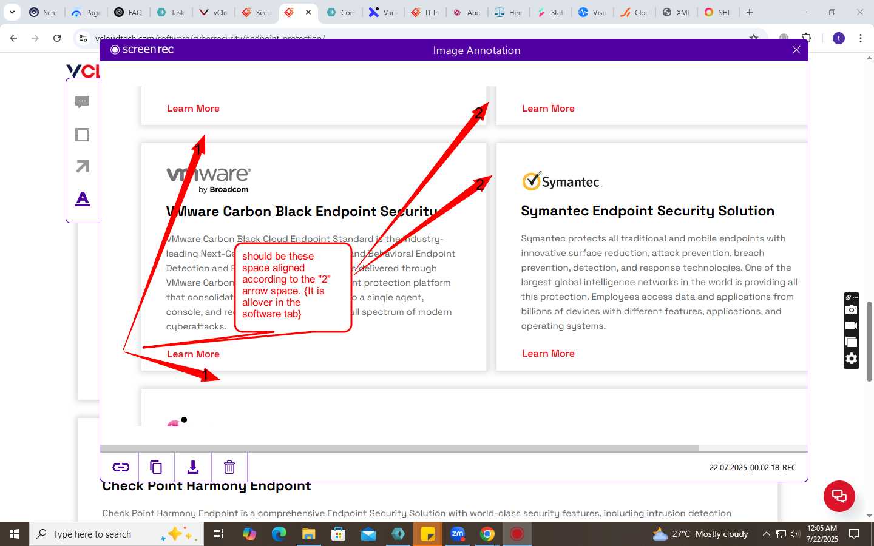Viewport: 874px width, 546px height.
Task: Open Chrome from the taskbar
Action: (x=487, y=534)
